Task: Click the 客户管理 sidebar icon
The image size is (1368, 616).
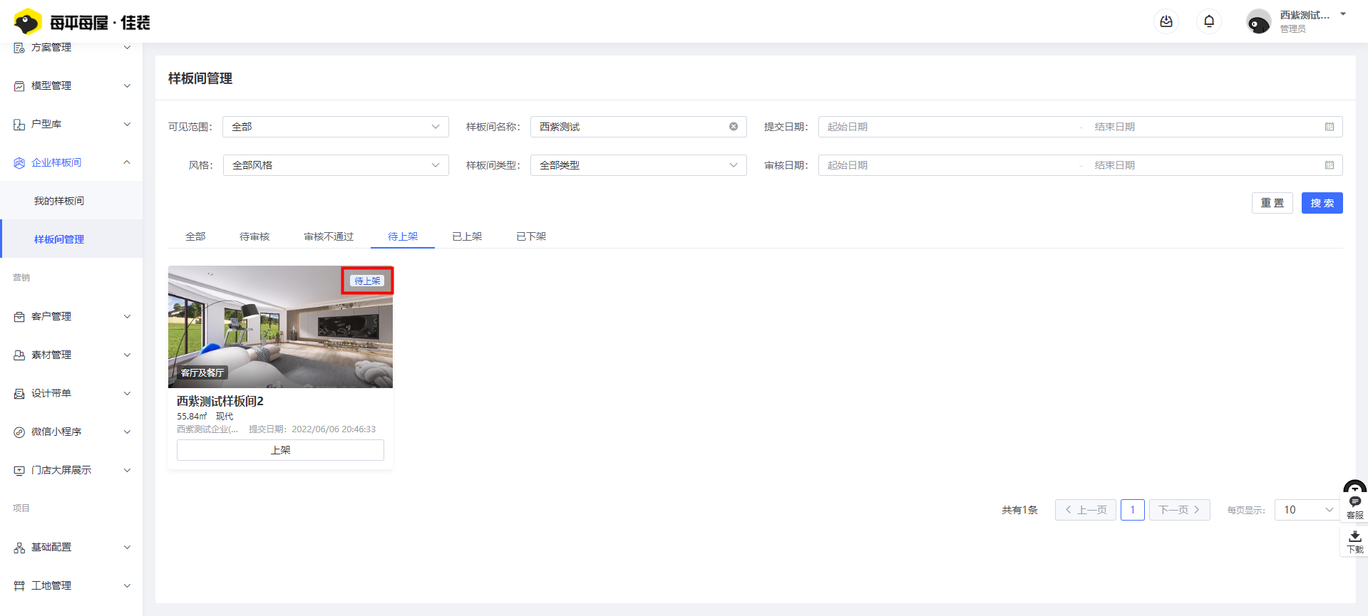Action: pos(19,317)
